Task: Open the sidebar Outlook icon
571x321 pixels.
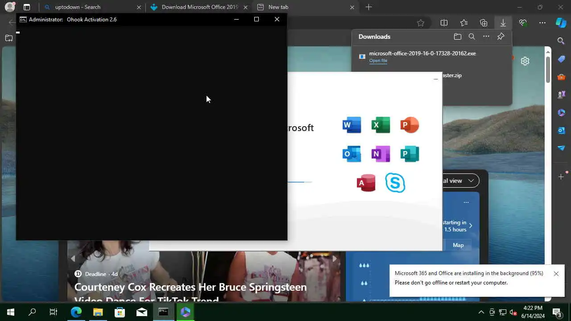Action: pos(561,130)
